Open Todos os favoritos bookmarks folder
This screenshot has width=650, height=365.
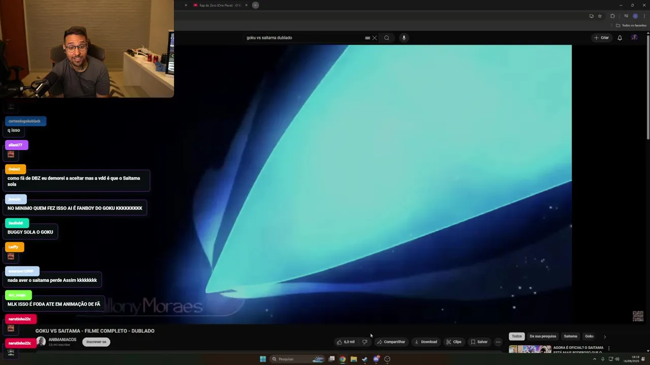pos(631,25)
